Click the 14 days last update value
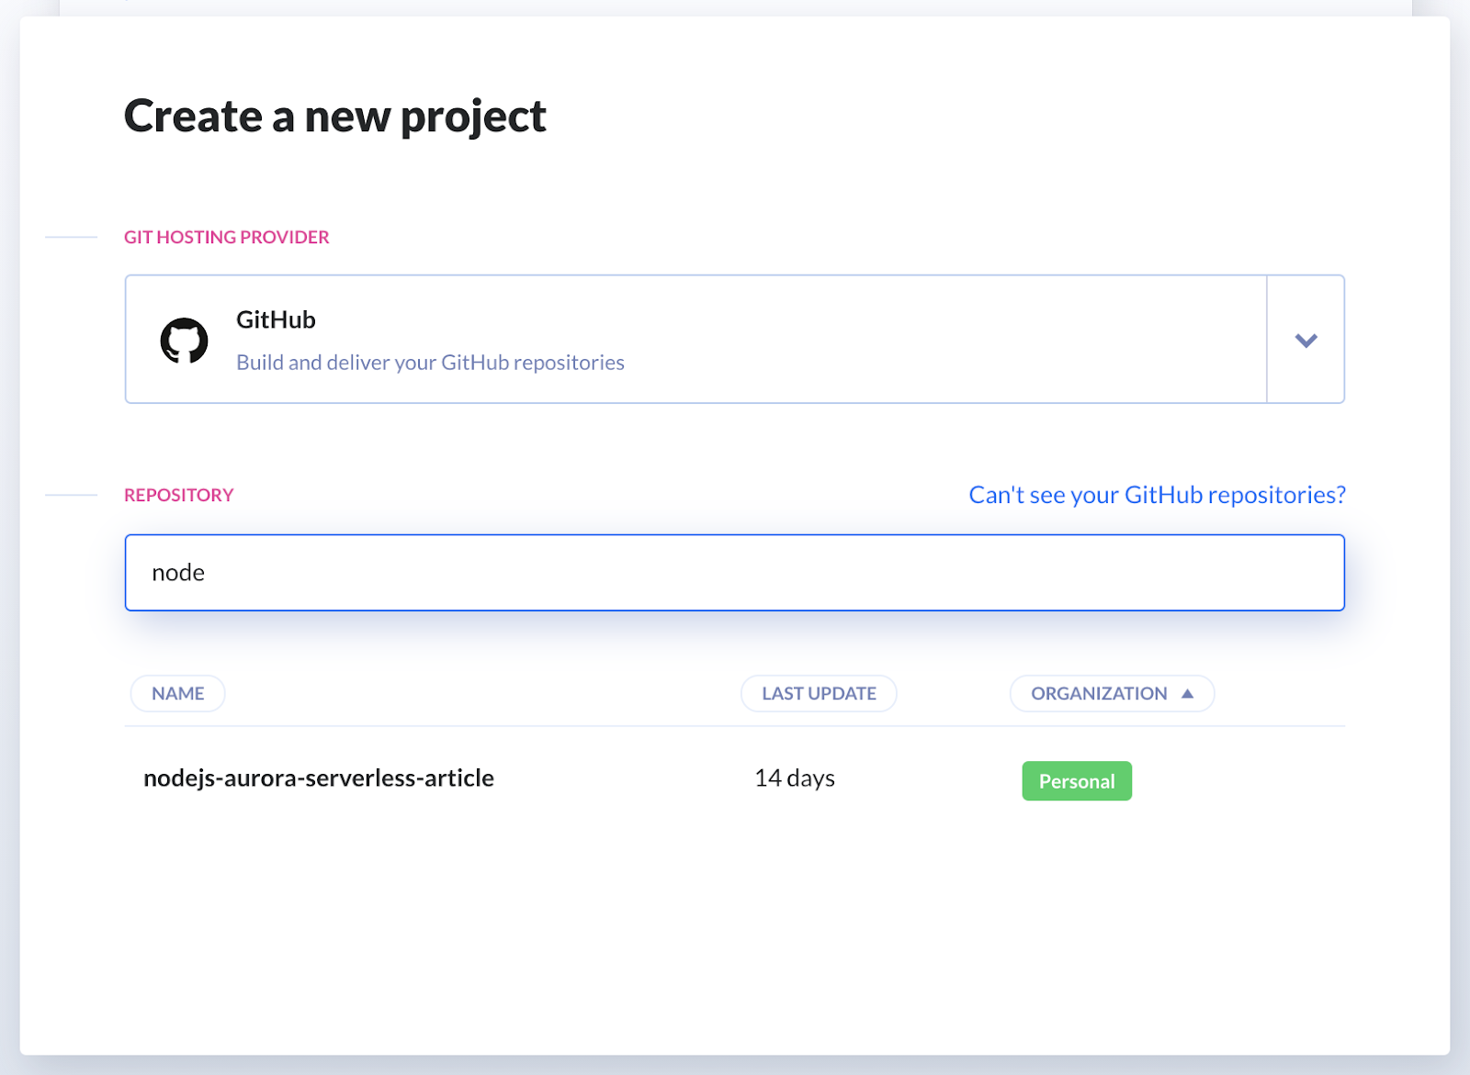Screen dimensions: 1470x1075 [795, 778]
